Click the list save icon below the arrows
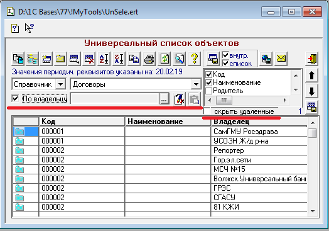329x231 pixels. tap(311, 107)
